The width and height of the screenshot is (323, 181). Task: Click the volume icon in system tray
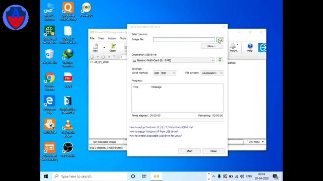click(242, 176)
